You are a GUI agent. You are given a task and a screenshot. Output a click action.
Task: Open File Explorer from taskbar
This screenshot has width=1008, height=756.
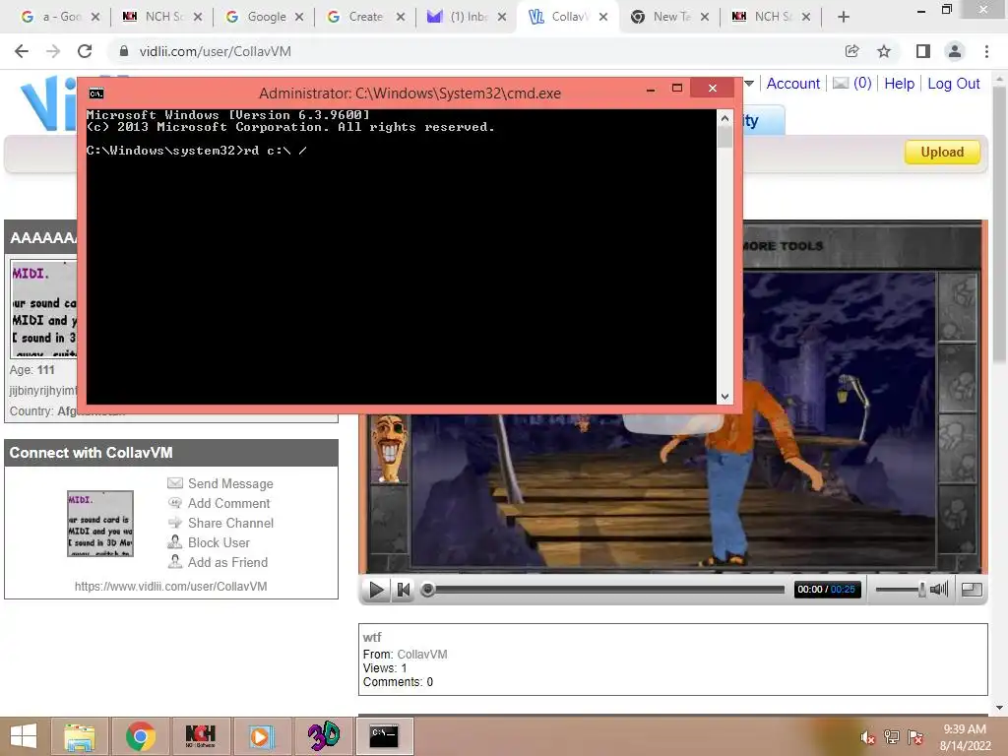(80, 736)
